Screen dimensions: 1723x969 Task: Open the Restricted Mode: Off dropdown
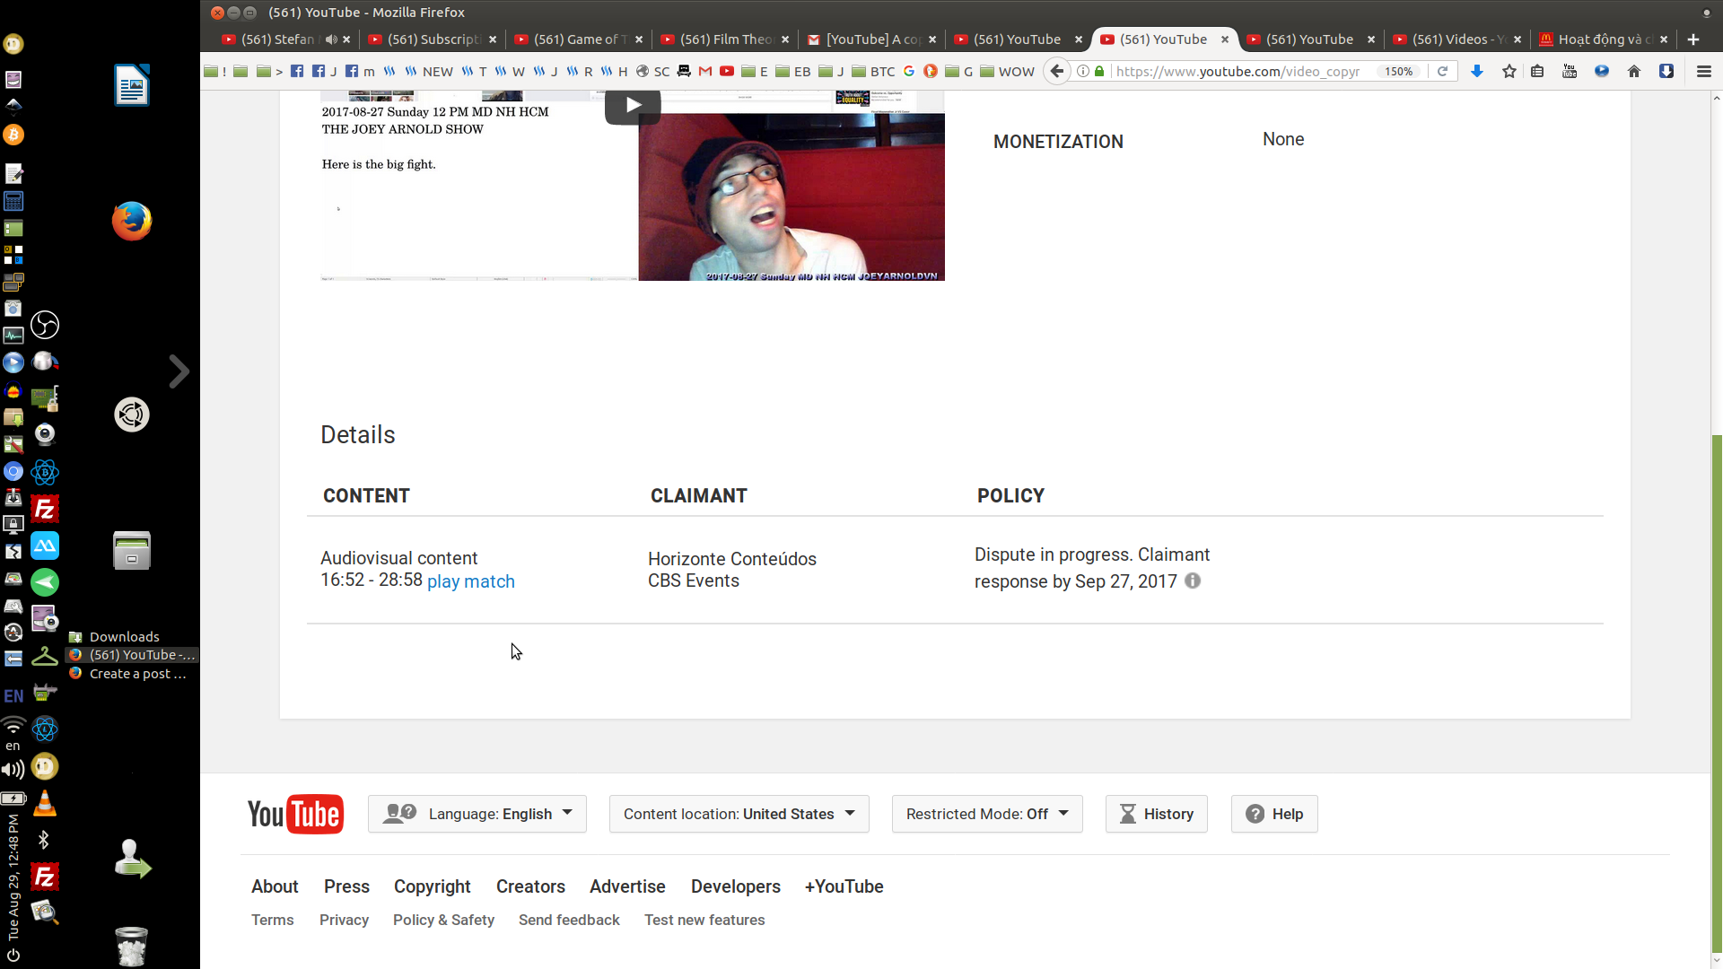tap(987, 814)
